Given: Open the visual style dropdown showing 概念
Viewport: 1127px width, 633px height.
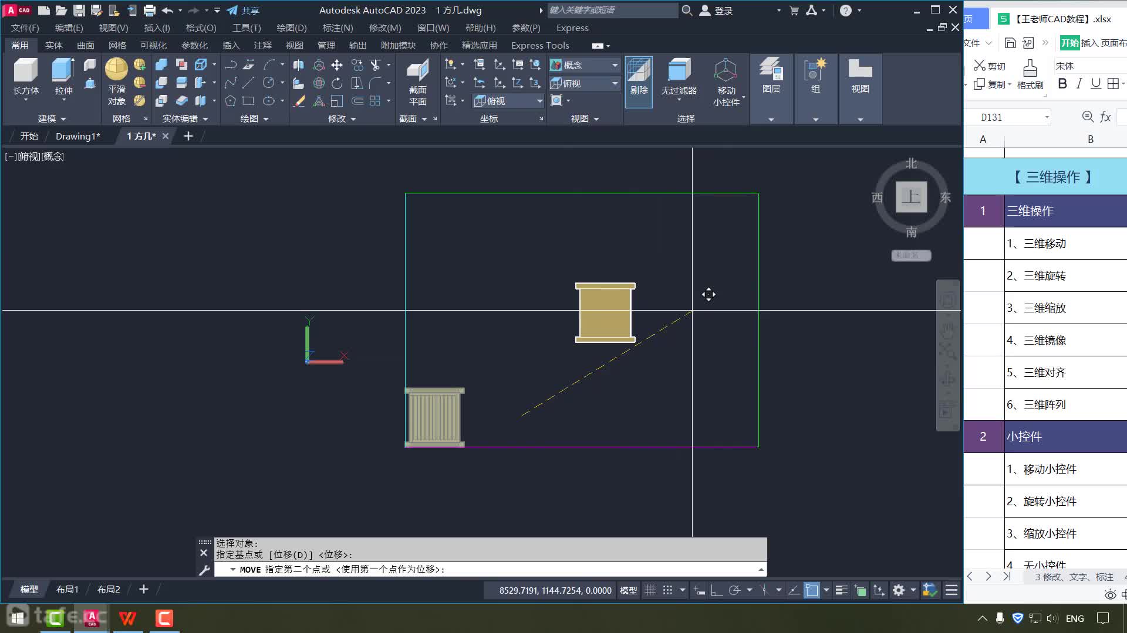Looking at the screenshot, I should click(585, 65).
